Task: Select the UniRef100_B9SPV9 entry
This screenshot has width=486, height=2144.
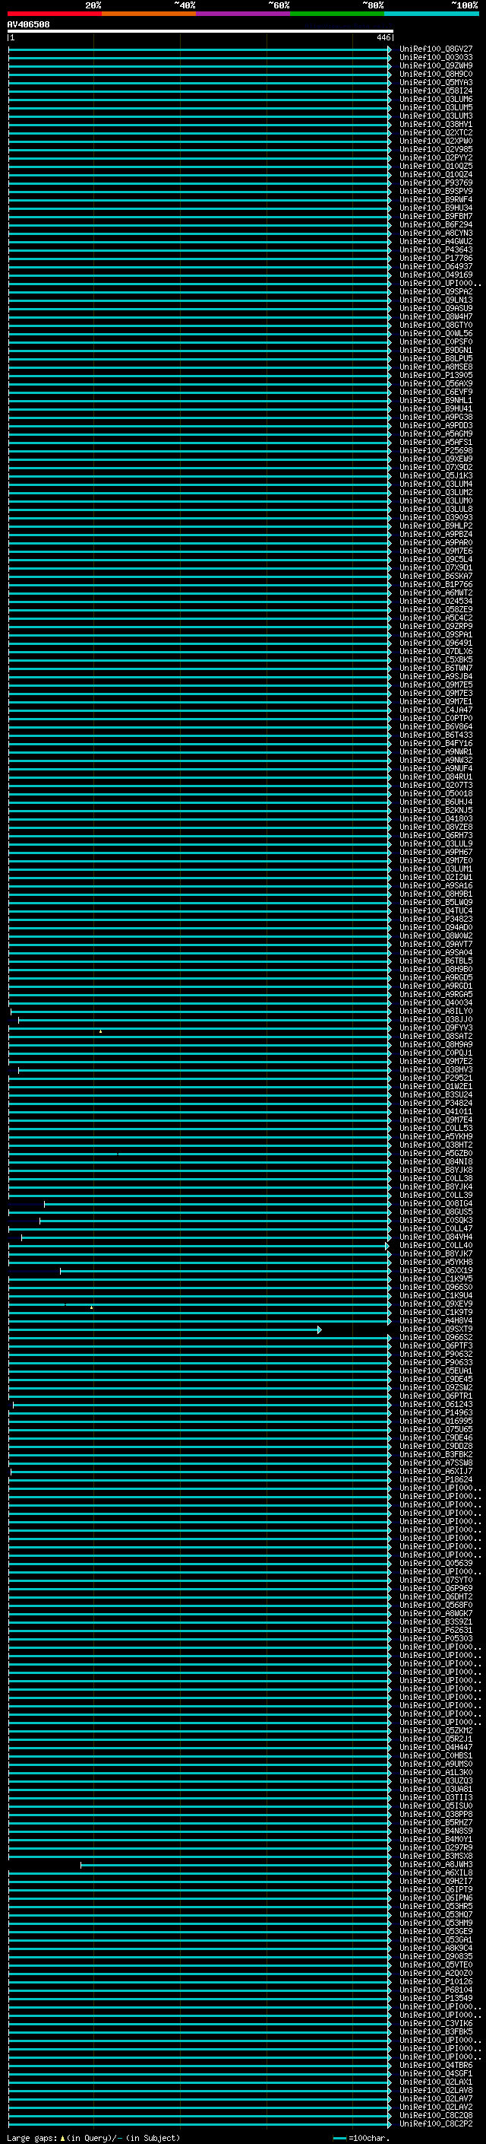Action: 436,192
